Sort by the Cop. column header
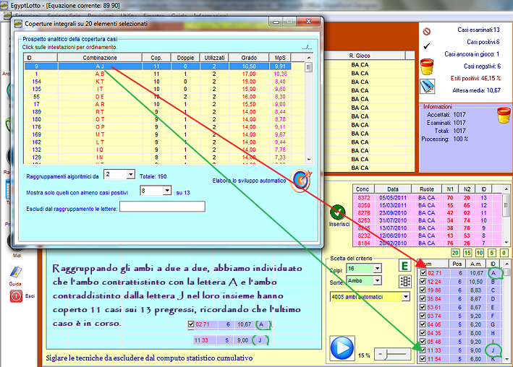Screen dimensions: 513x367 click(156, 57)
